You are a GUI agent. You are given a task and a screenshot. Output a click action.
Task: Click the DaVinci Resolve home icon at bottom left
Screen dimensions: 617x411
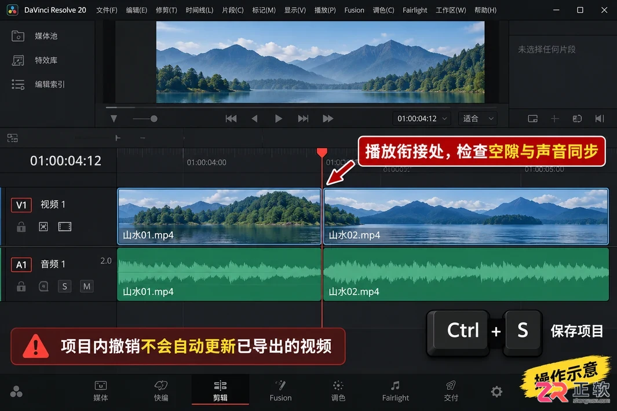(x=16, y=391)
